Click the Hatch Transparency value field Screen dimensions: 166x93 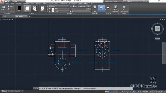point(89,6)
